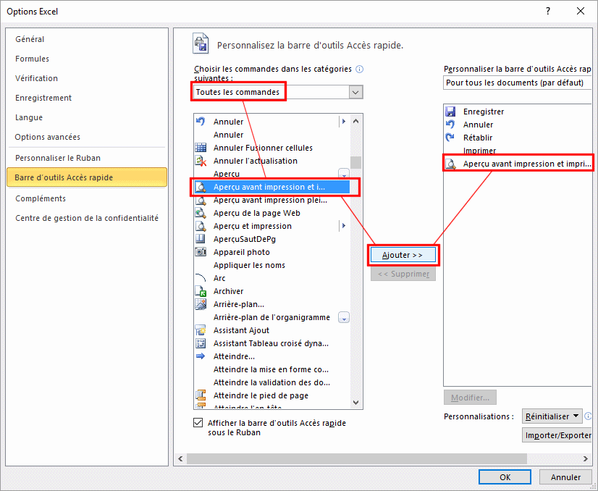Open the Arrière-plan de l'organigramme dropdown indicator

[344, 317]
